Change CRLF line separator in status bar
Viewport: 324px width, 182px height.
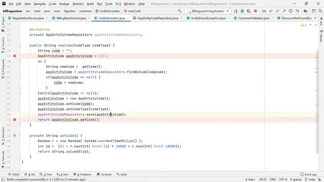pos(273,179)
